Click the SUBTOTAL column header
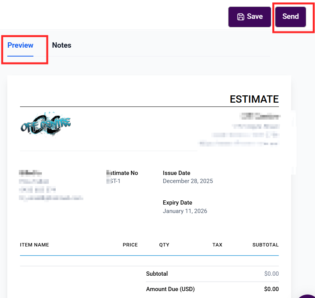Viewport: 315px width, 298px height. 265,245
